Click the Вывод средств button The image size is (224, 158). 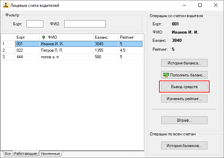[184, 87]
